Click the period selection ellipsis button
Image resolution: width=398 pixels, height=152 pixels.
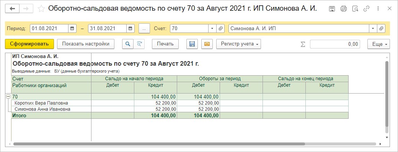click(144, 29)
